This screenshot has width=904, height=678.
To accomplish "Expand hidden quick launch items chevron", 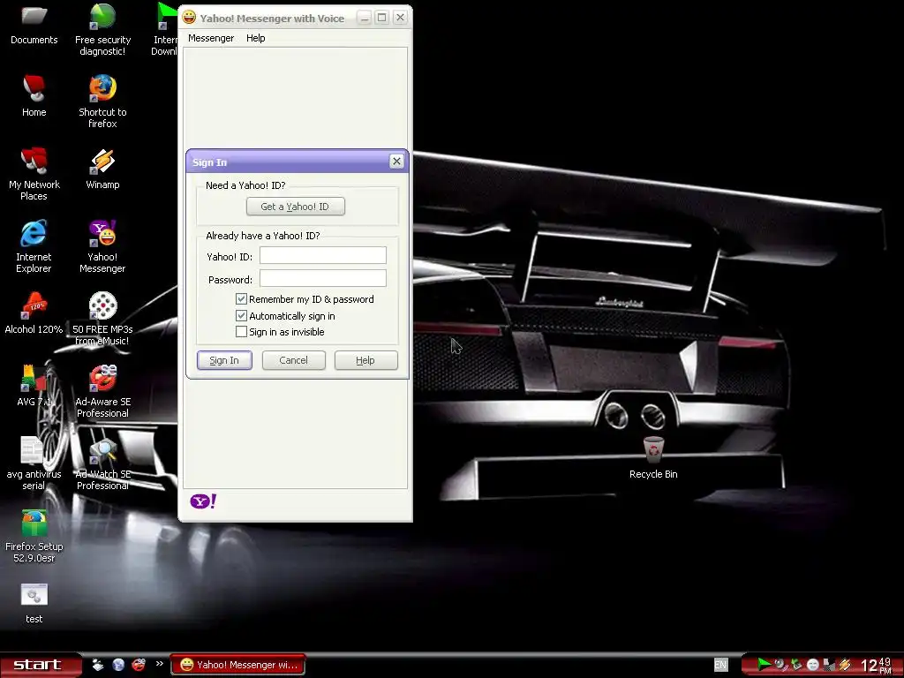I will pyautogui.click(x=160, y=664).
